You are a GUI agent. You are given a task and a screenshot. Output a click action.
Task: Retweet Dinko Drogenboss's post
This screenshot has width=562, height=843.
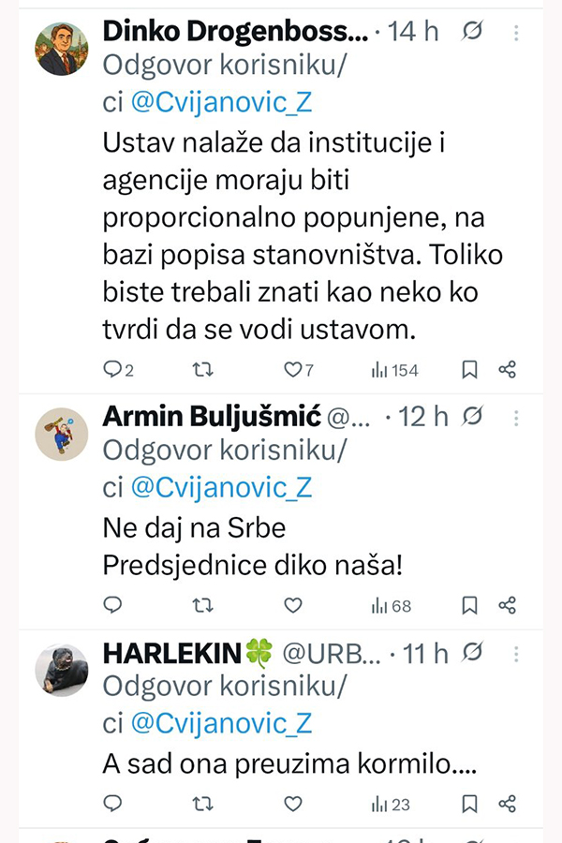point(202,370)
